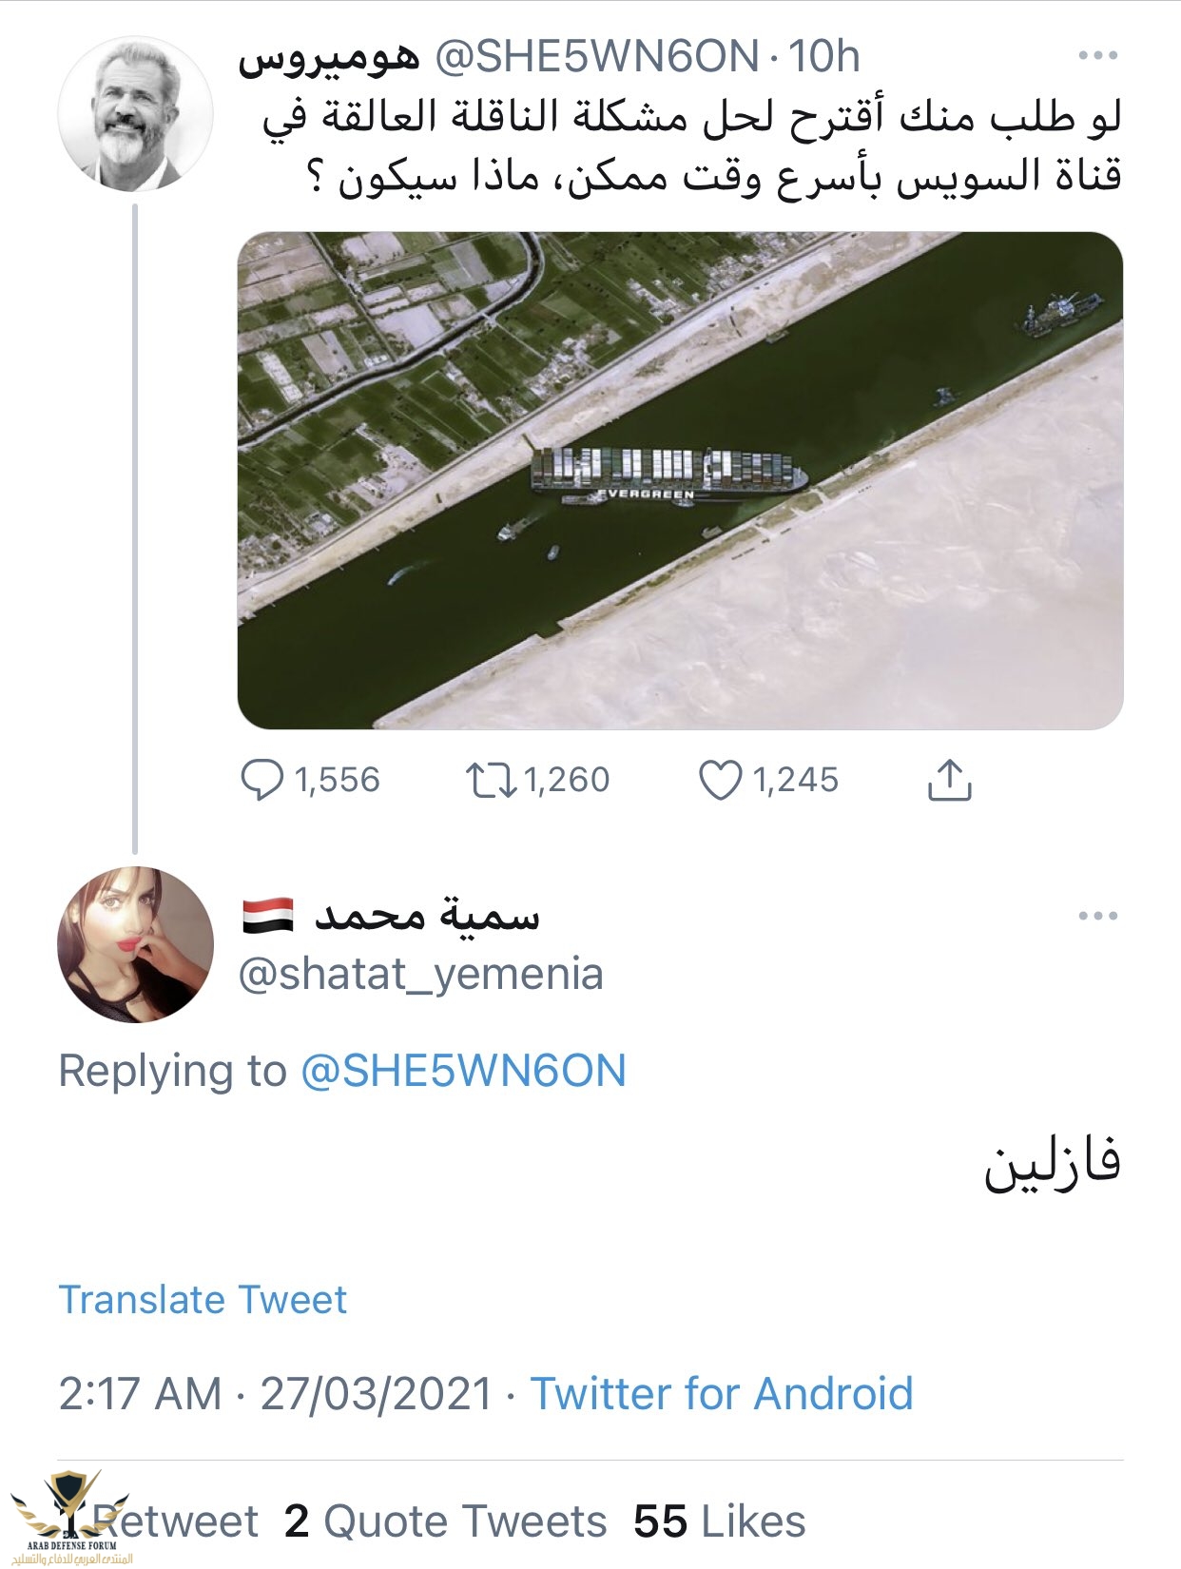Screen dimensions: 1181x1569
Task: Retweet the Suez Canal ship tweet
Action: [491, 781]
